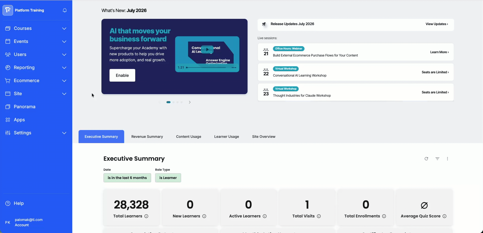Screen dimensions: 483x233
Task: Open Panorama from the sidebar
Action: (x=25, y=107)
